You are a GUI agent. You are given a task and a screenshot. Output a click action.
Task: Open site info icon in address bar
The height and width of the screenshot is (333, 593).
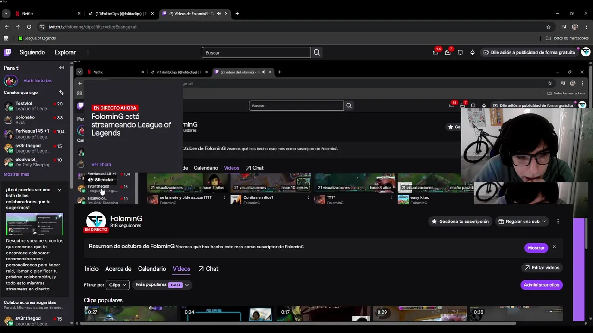coord(42,27)
